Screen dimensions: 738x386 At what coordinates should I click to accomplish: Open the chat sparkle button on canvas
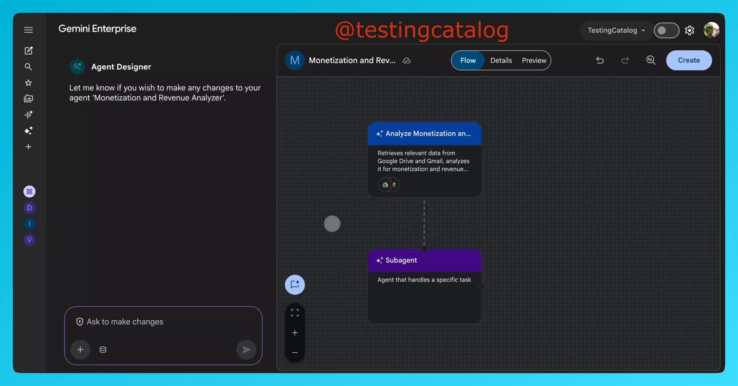pyautogui.click(x=295, y=285)
